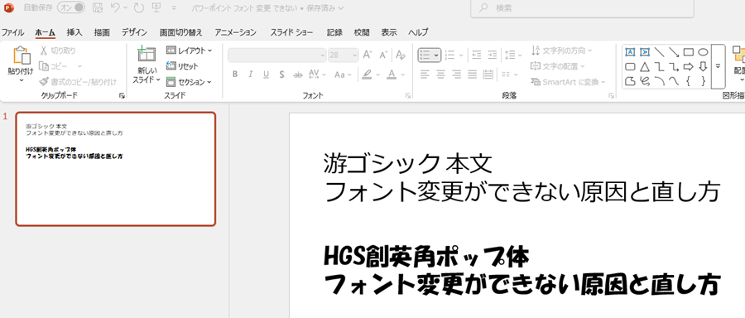The height and width of the screenshot is (318, 745).
Task: Switch to the 記録 tab
Action: [334, 32]
